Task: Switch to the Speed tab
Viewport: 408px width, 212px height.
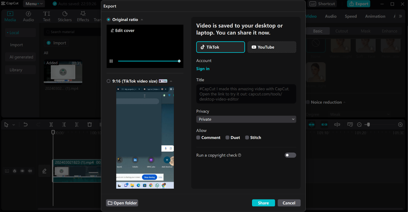Action: click(351, 16)
